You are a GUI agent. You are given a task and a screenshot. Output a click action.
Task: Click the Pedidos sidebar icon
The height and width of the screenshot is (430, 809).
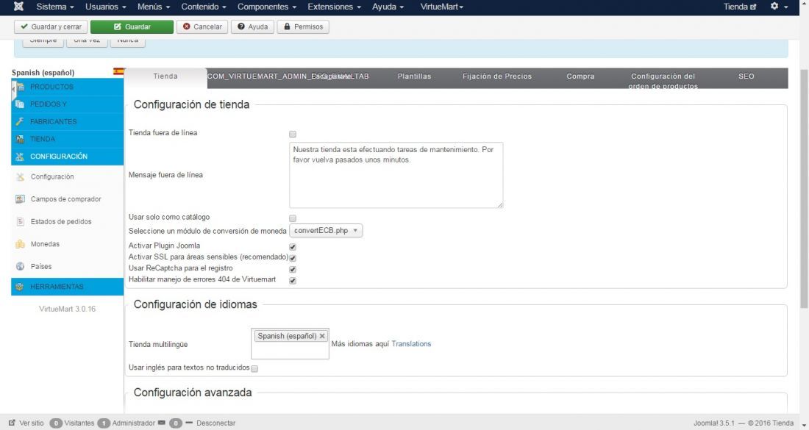(20, 104)
